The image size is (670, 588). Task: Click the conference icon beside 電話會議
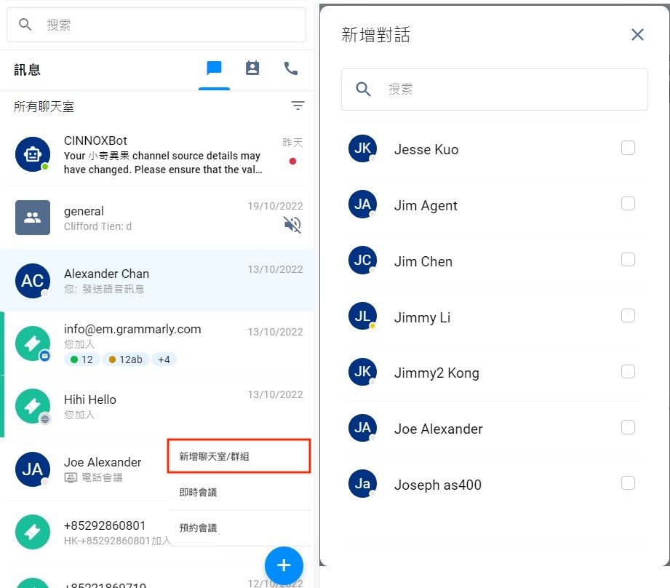[x=71, y=477]
